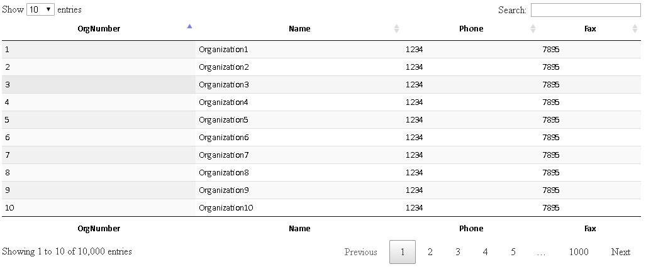This screenshot has height=274, width=646.
Task: Go to page 2
Action: (x=430, y=252)
